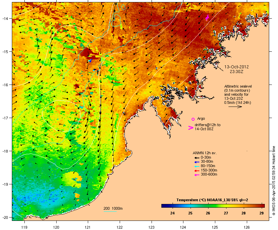Click the latitude label -18
Image resolution: width=278 pixels, height=230 pixels.
pyautogui.click(x=5, y=151)
